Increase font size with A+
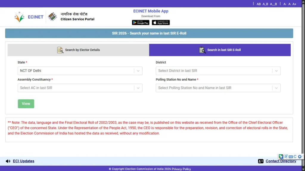 (x=294, y=4)
